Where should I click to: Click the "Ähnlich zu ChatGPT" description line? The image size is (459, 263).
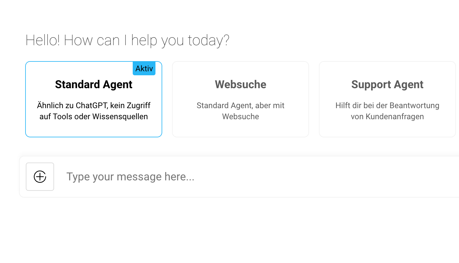pos(94,105)
